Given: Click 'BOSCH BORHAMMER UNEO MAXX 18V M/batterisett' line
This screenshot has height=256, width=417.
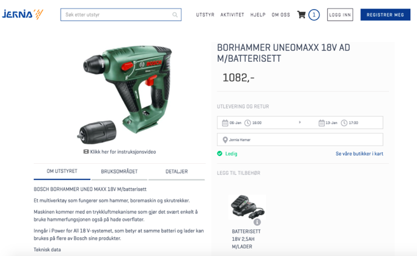Looking at the screenshot, I should point(90,189).
